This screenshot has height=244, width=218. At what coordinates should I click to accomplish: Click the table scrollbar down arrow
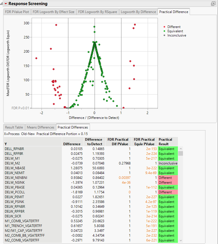(x=181, y=240)
